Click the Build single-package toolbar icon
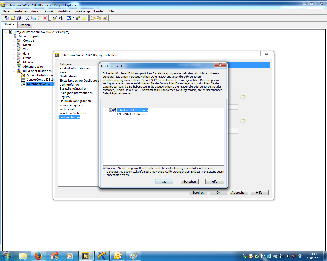 pos(99,18)
